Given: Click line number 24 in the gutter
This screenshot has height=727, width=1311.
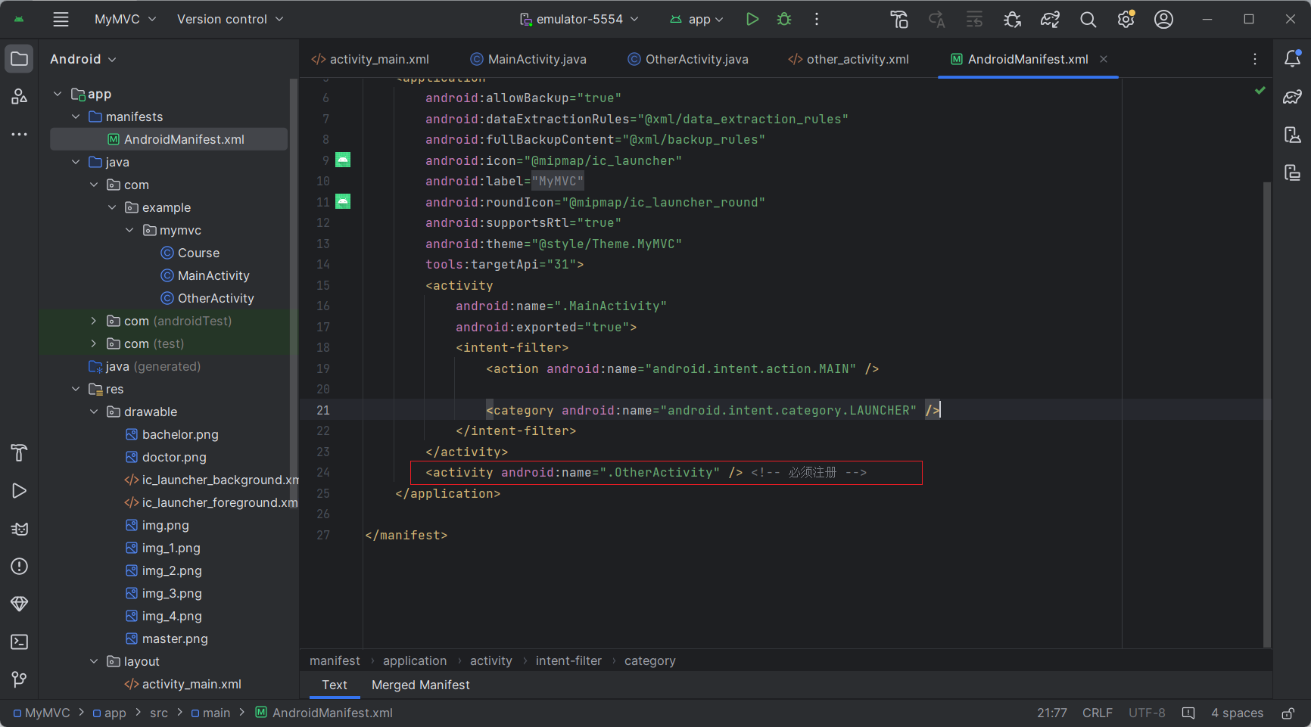Looking at the screenshot, I should [323, 472].
